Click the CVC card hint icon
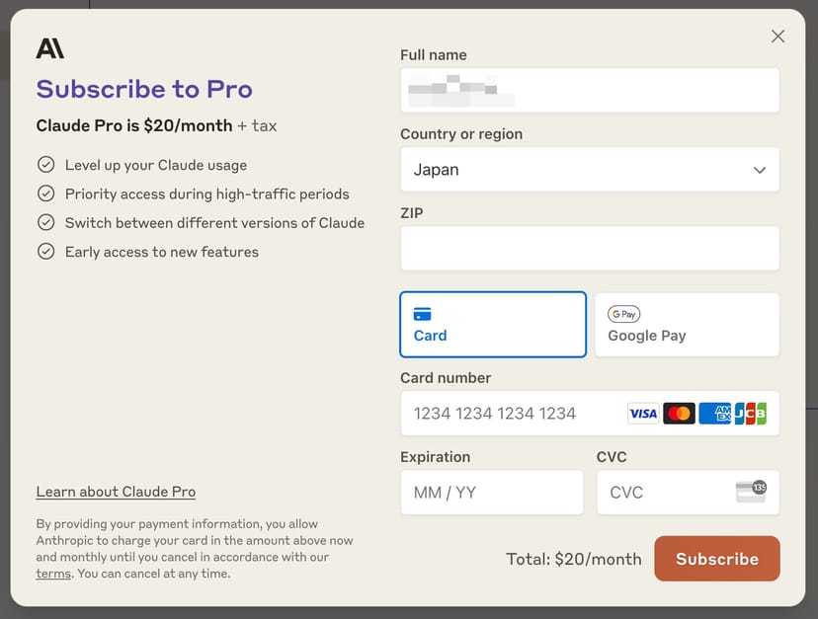This screenshot has height=619, width=818. (751, 492)
